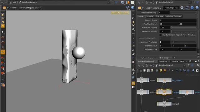Open node info with the blue i icon
This screenshot has height=112, width=200.
(x=192, y=8)
